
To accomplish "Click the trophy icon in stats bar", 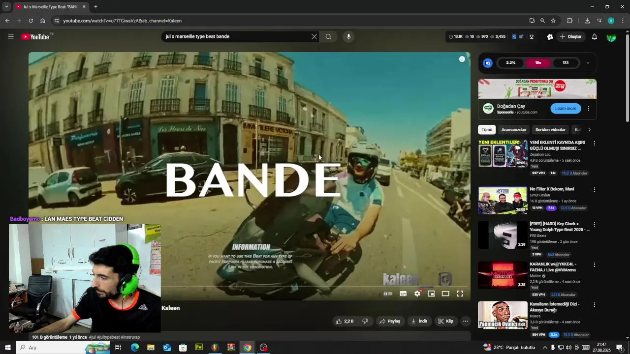I will click(532, 36).
